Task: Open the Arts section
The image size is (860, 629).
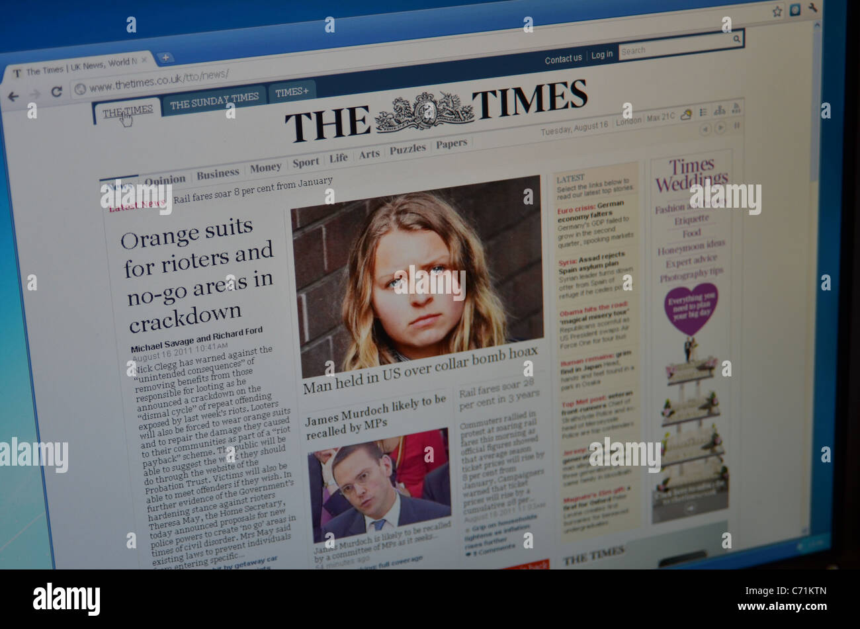Action: click(x=369, y=154)
